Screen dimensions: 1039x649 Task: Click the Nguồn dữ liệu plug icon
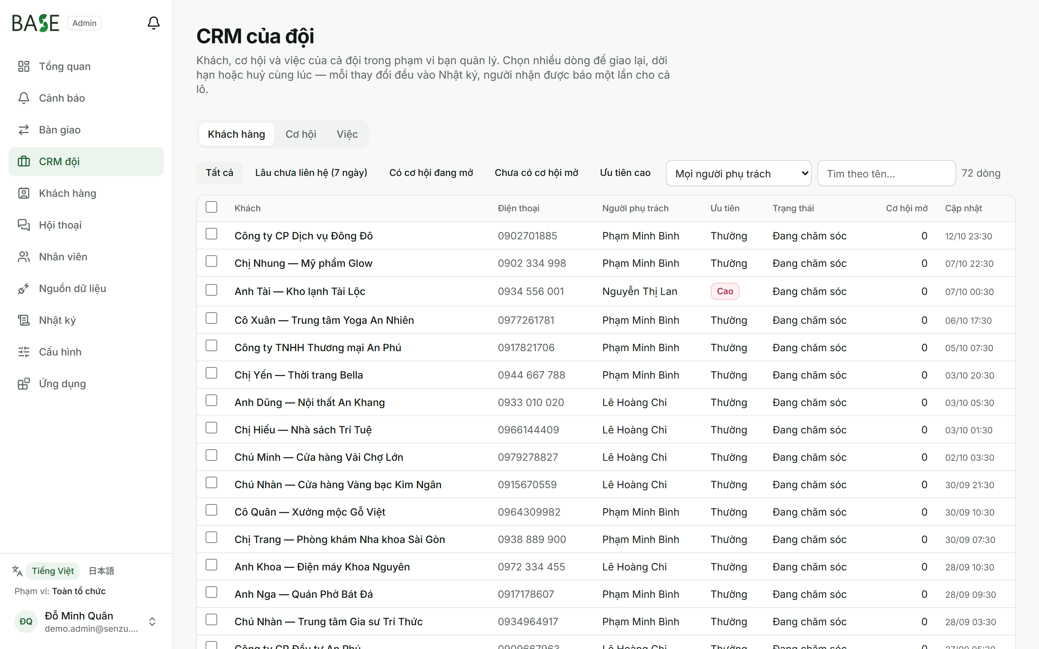(23, 288)
